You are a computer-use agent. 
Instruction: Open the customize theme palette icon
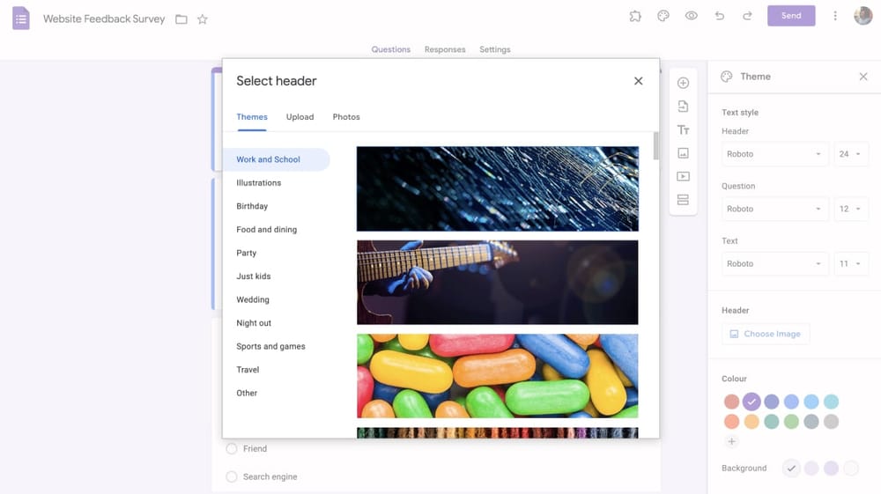pyautogui.click(x=663, y=16)
